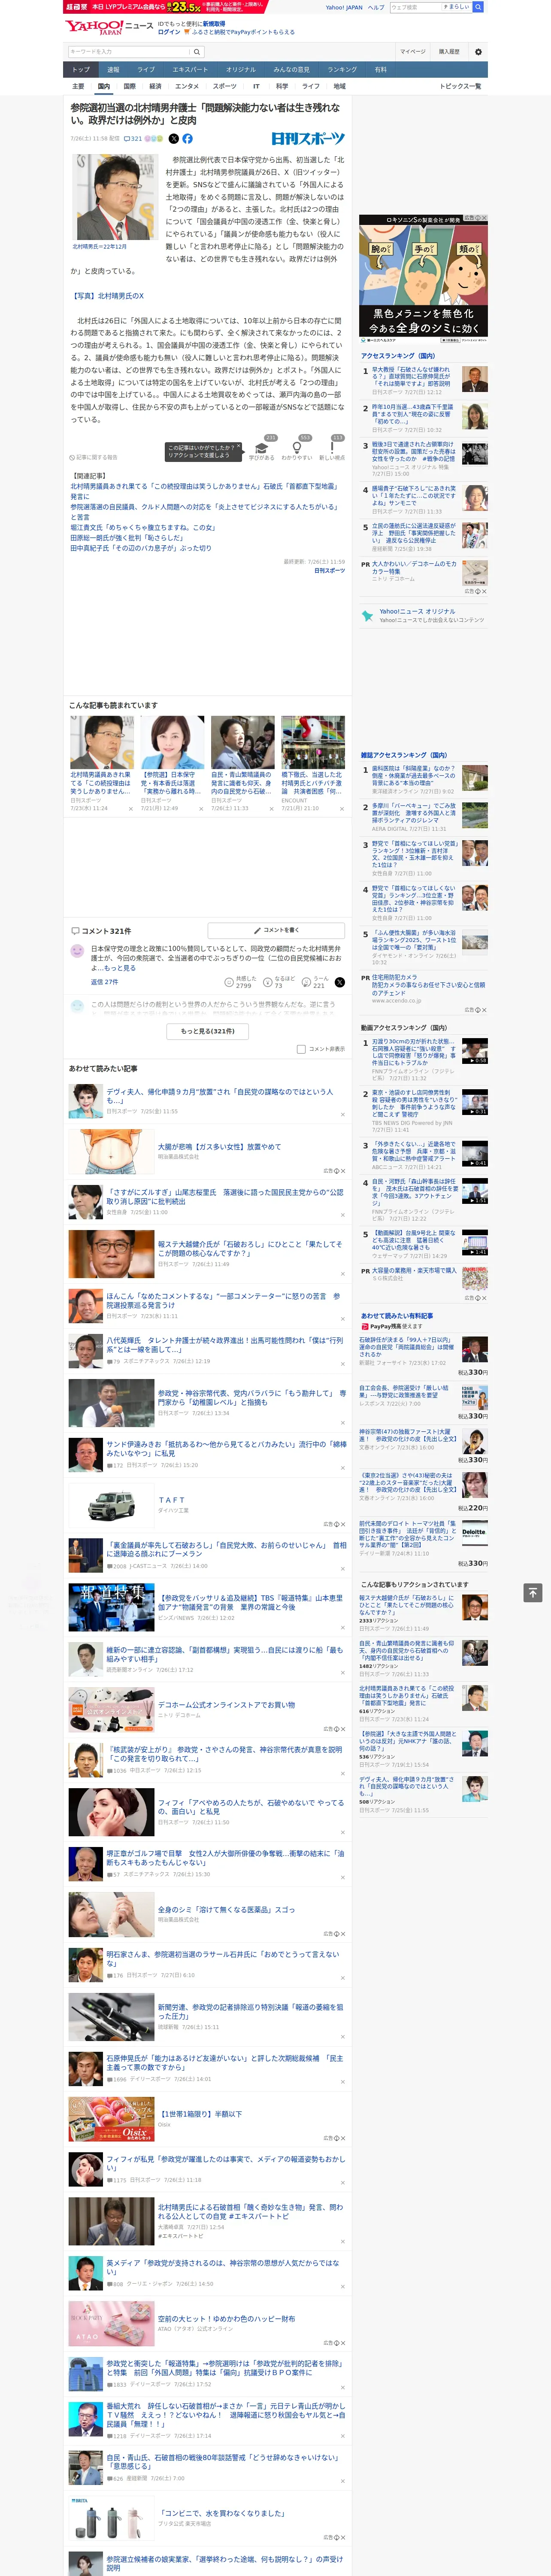The height and width of the screenshot is (2576, 551).
Task: Click the 日刊スポーツ source link below article
Action: tap(330, 570)
